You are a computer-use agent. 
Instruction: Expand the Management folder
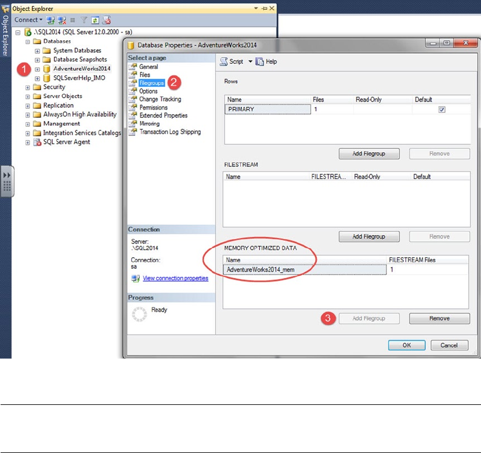click(28, 124)
